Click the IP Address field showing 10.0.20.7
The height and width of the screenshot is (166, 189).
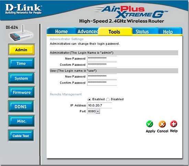click(x=99, y=105)
